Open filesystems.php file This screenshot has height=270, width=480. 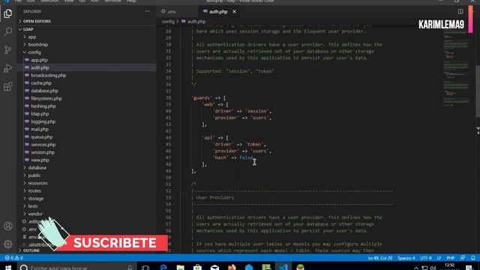46,98
